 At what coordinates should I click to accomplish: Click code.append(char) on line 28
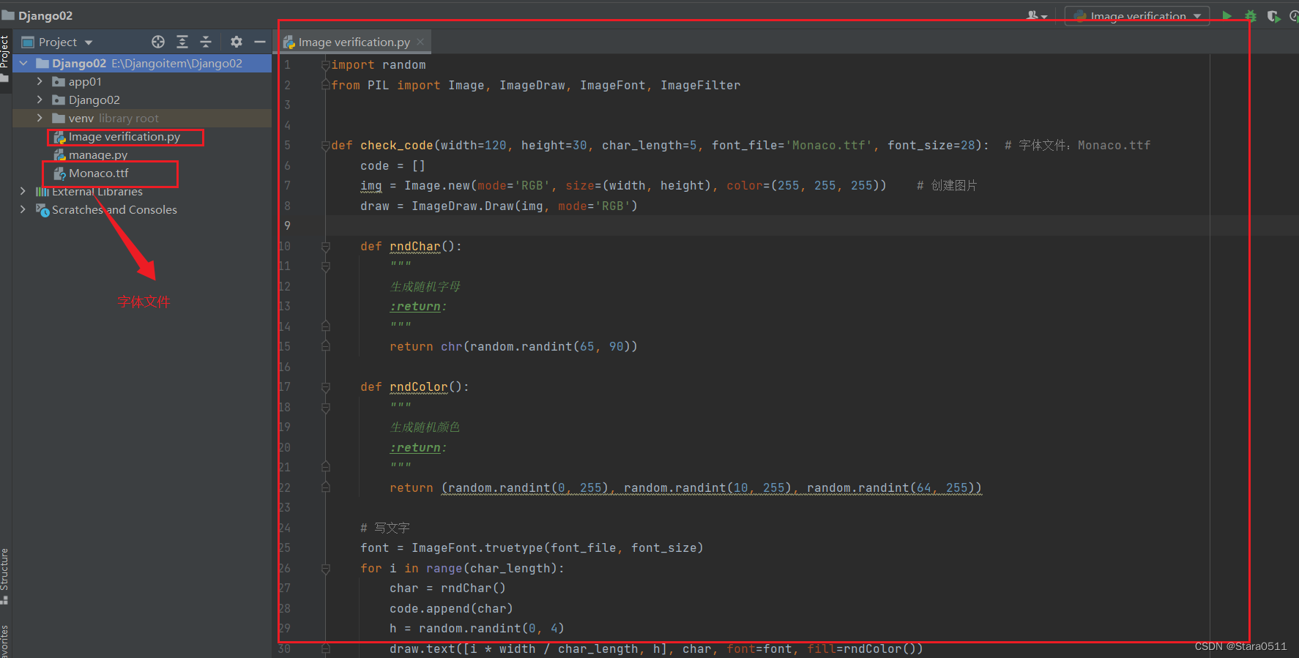(452, 609)
